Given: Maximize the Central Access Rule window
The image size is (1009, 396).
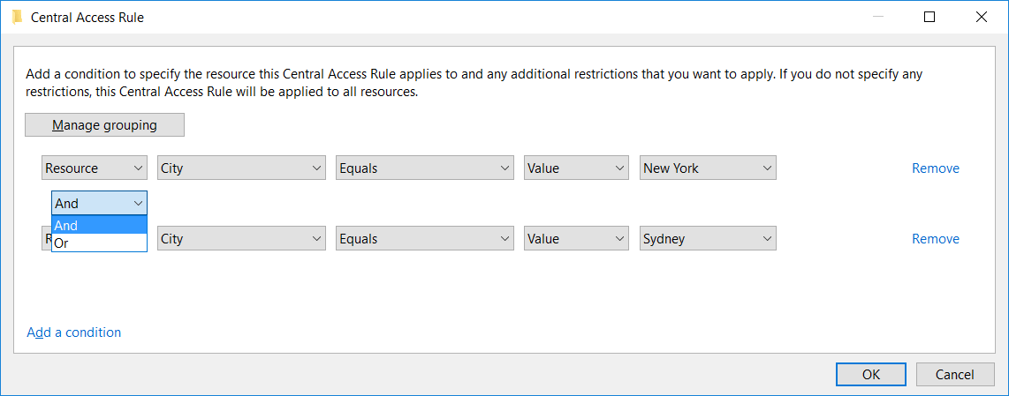Looking at the screenshot, I should coord(929,18).
